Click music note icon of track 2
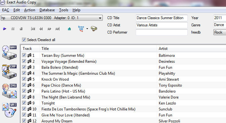The height and width of the screenshot is (123, 226). 30,61
